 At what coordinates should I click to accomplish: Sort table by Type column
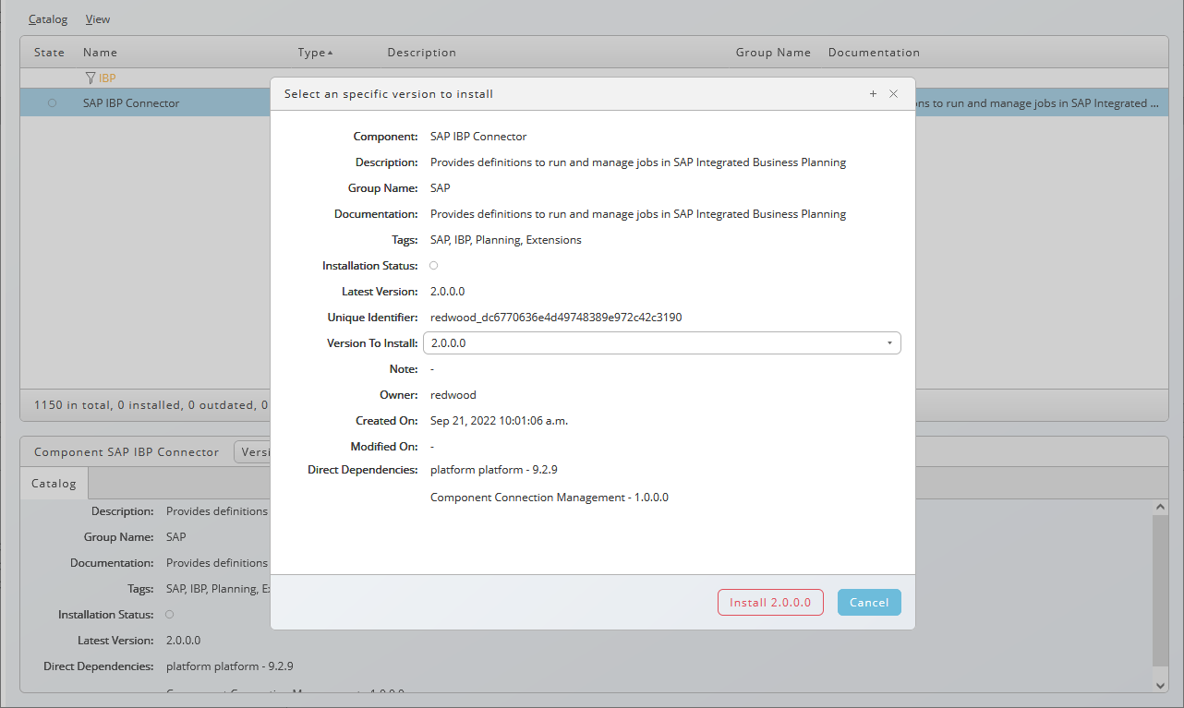point(315,53)
